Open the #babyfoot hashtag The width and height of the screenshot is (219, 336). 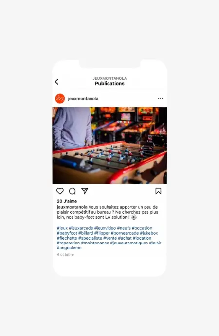point(67,233)
